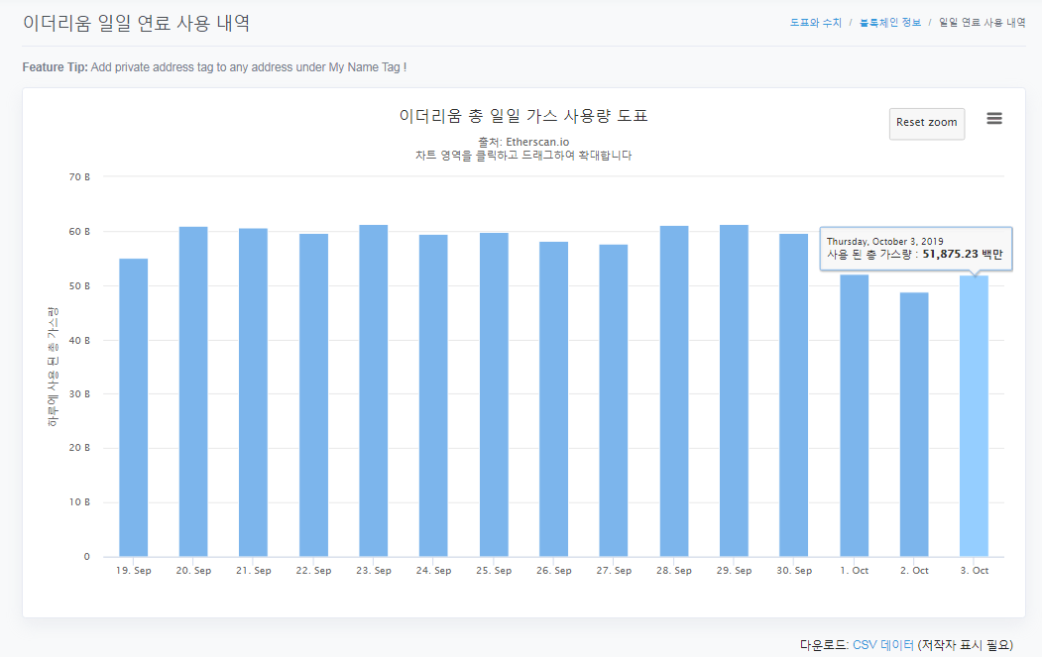Select the 21. Sep gas bar
The image size is (1042, 657).
pos(254,392)
